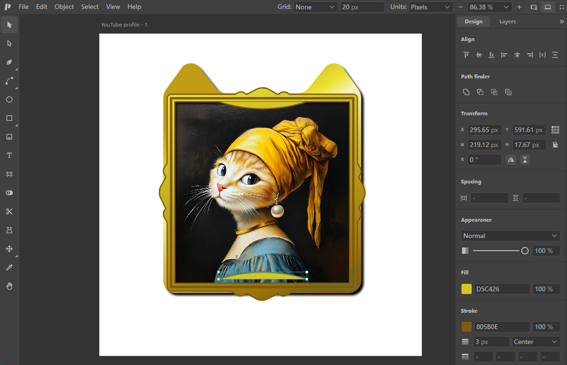The image size is (567, 365).
Task: Select the Rectangle tool
Action: (9, 118)
